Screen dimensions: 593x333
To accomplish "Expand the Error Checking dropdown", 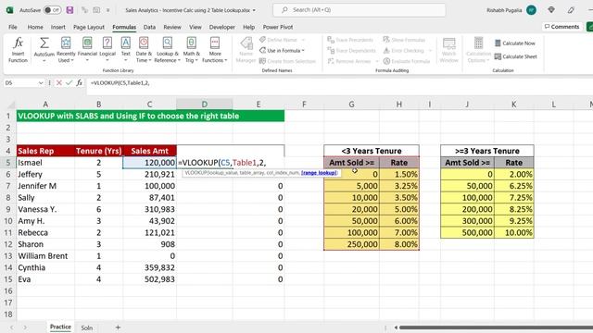I will pos(430,50).
